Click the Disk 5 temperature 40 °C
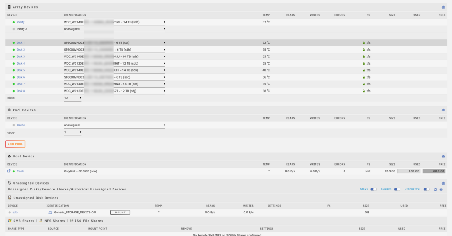 266,70
